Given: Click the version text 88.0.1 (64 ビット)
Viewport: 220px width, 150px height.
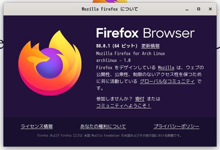Looking at the screenshot, I should pyautogui.click(x=117, y=46).
